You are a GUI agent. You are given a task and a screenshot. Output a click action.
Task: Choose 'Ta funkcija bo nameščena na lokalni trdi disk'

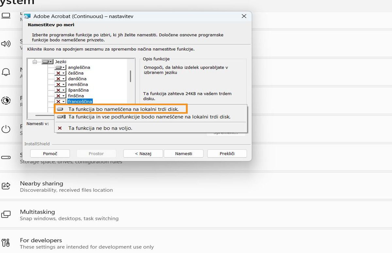pyautogui.click(x=121, y=109)
